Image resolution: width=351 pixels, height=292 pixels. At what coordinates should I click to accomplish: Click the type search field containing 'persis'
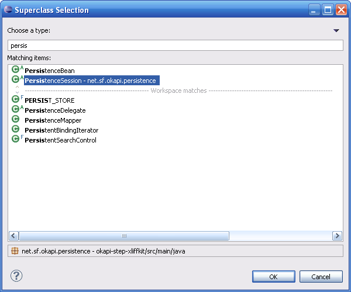point(175,46)
